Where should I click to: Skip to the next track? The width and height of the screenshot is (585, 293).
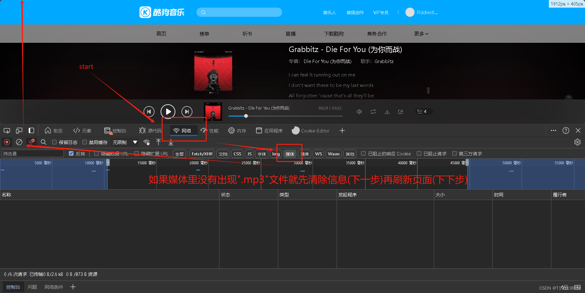(x=187, y=112)
